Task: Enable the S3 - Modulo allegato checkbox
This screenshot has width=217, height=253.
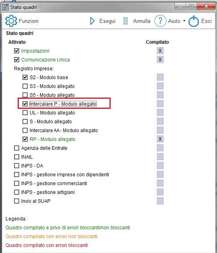Action: 25,86
